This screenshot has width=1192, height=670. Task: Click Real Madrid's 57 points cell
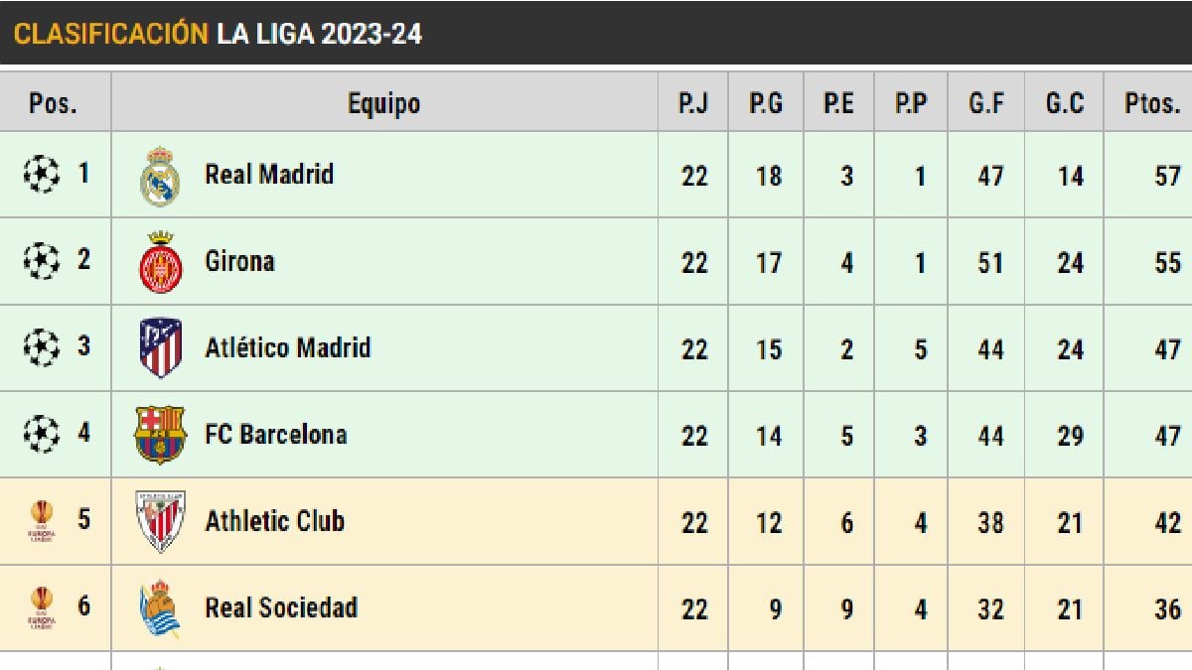tap(1167, 176)
